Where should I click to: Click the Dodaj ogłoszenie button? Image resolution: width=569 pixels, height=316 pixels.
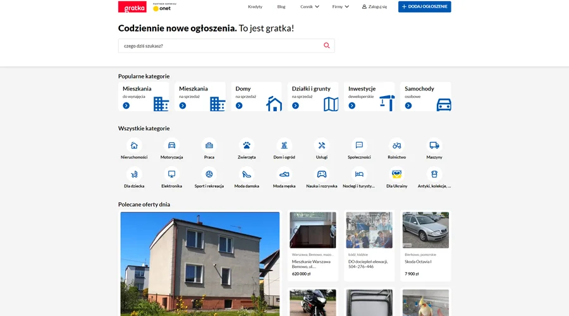click(x=425, y=6)
